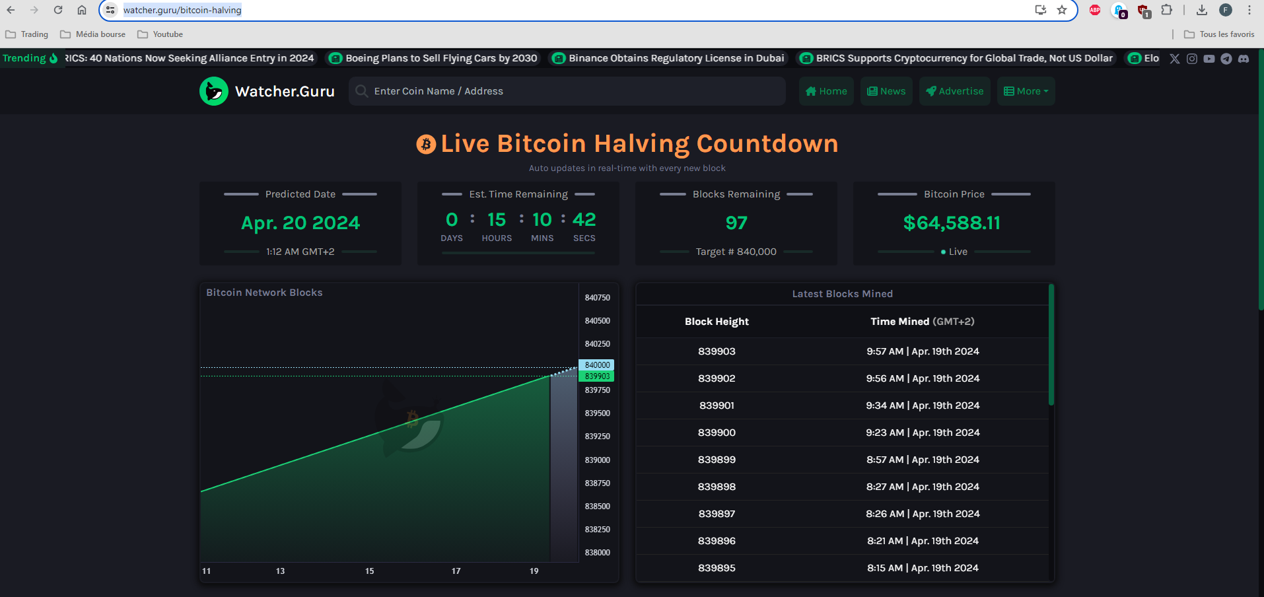Open the Advertise nav item
1264x597 pixels.
coord(955,91)
